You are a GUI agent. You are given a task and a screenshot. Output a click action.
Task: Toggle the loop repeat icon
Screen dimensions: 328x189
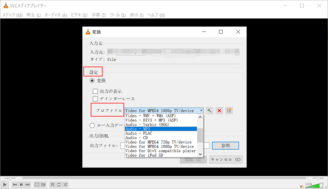click(x=59, y=185)
